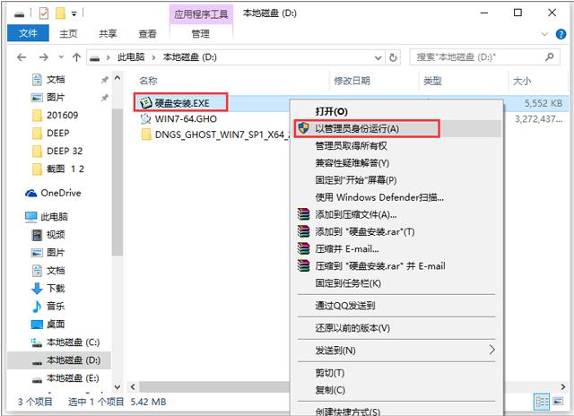The image size is (574, 416).
Task: Open the recent locations dropdown arrow
Action: [x=62, y=56]
